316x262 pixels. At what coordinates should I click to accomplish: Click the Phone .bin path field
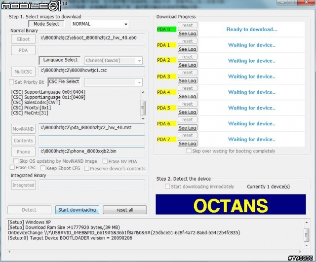click(x=92, y=152)
